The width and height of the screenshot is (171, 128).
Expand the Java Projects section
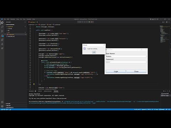[x=16, y=107]
